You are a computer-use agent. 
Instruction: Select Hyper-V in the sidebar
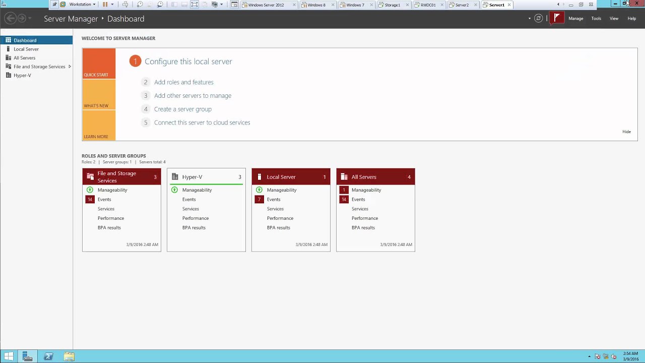tap(36, 75)
